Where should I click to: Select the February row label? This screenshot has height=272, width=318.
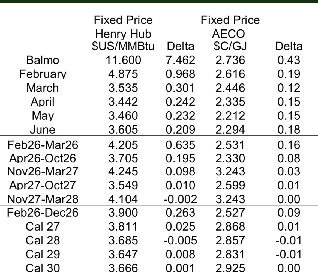click(43, 74)
